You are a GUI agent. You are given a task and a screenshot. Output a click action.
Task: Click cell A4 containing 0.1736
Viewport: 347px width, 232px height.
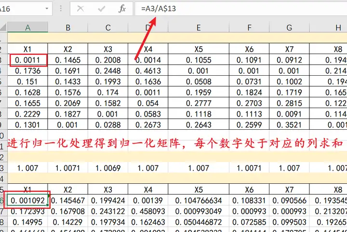pyautogui.click(x=27, y=70)
